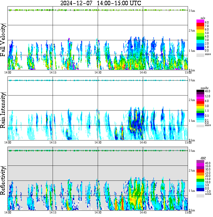The height and width of the screenshot is (217, 213).
Task: Pick the yellow 15.0 swatch in reflectivity legend
Action: click(x=200, y=177)
